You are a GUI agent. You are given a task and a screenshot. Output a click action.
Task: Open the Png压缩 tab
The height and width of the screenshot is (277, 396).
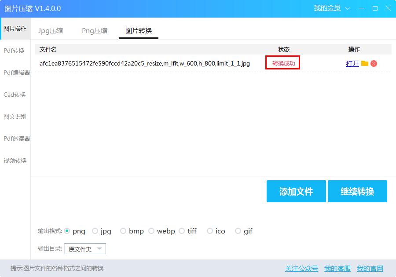(95, 31)
